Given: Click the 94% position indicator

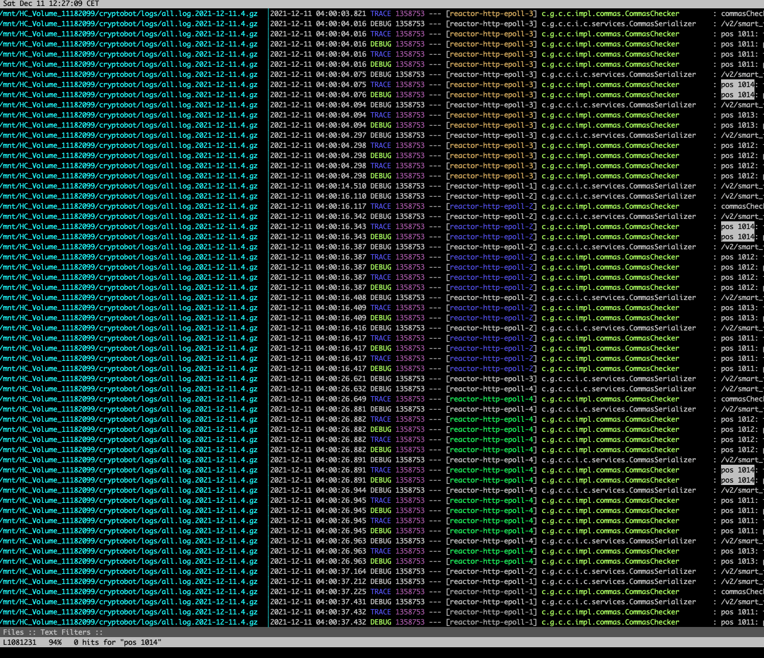Looking at the screenshot, I should pyautogui.click(x=55, y=642).
